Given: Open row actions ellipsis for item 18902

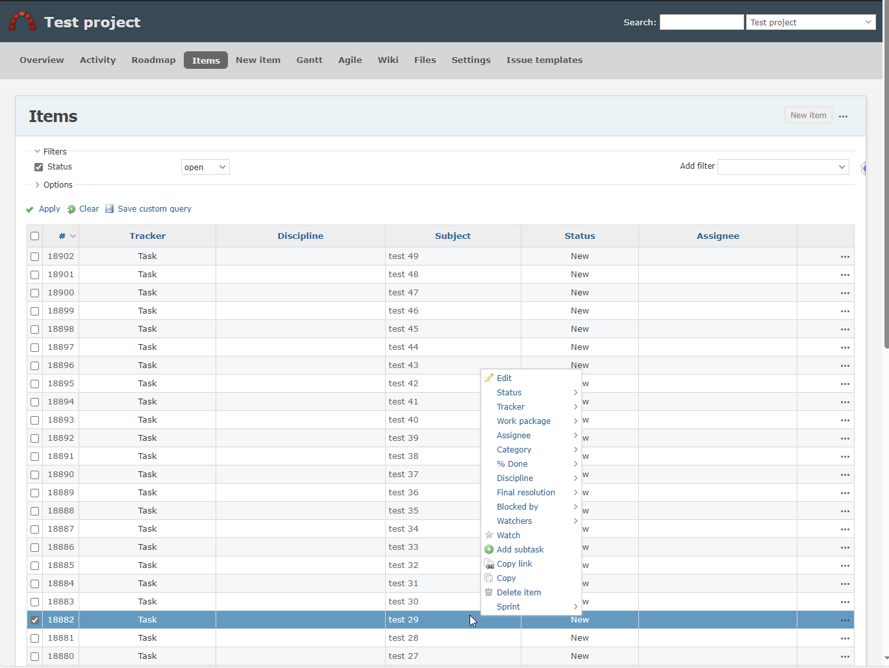Looking at the screenshot, I should [x=845, y=256].
